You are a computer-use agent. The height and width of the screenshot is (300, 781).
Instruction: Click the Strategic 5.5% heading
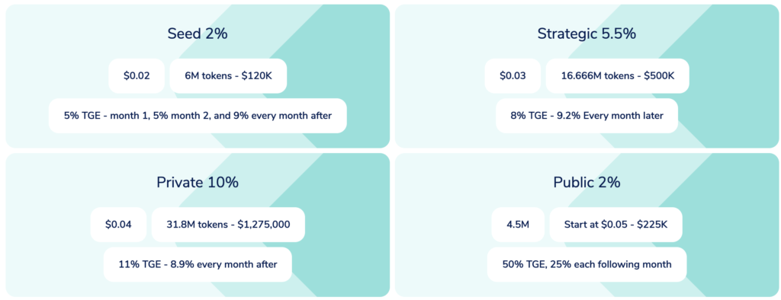587,34
